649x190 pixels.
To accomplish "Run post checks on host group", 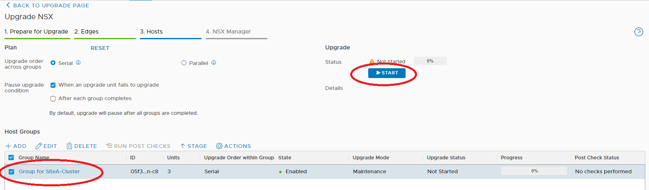I will pos(138,146).
